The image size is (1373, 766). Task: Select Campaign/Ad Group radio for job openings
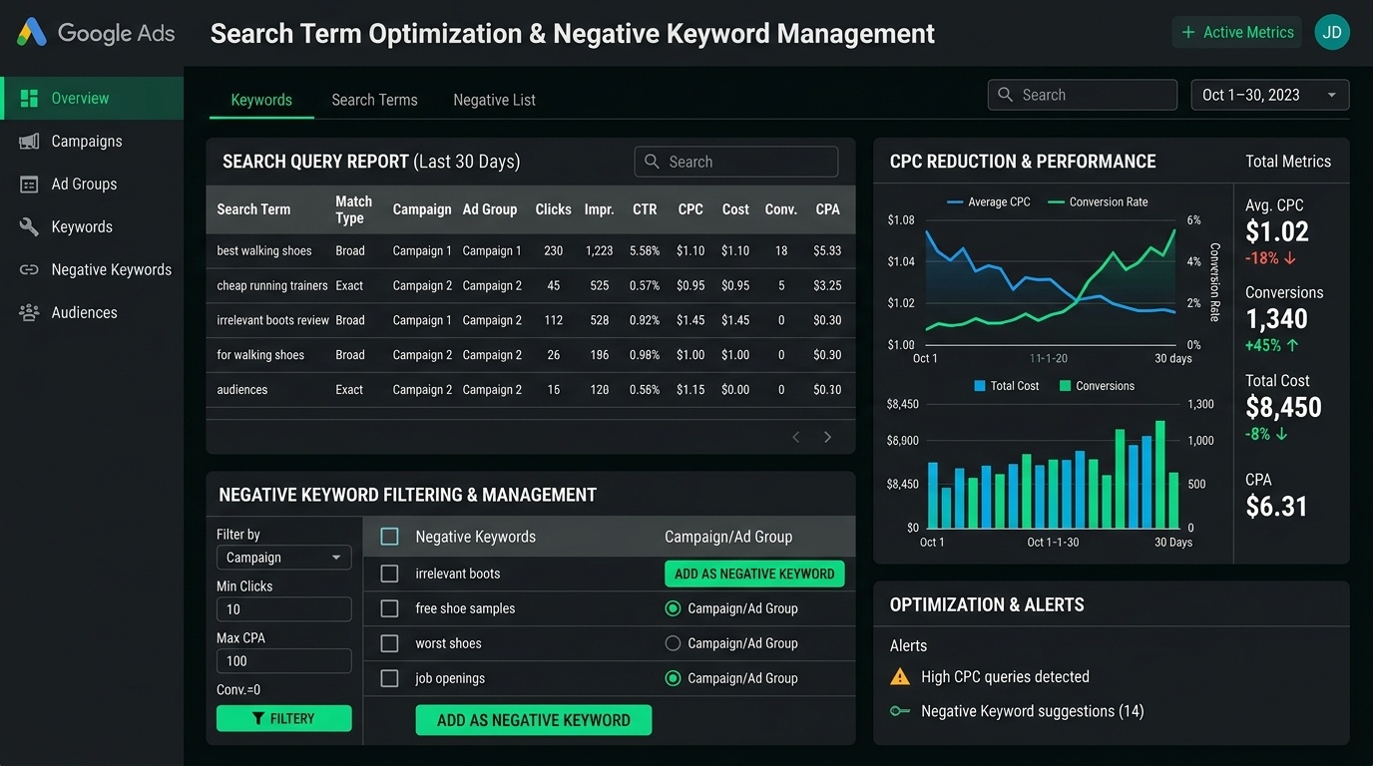(673, 678)
